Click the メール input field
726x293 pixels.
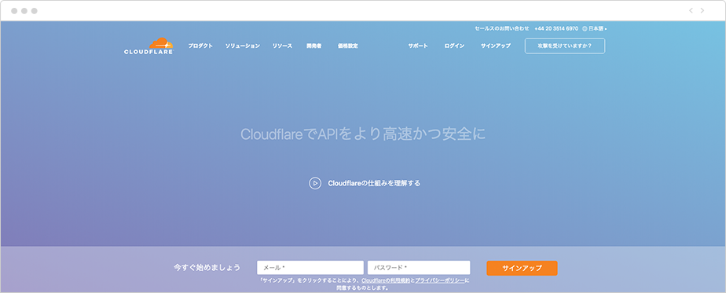(x=310, y=268)
